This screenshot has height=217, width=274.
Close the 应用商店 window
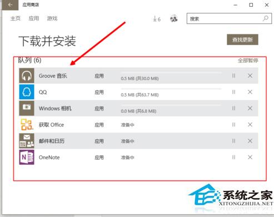point(267,5)
